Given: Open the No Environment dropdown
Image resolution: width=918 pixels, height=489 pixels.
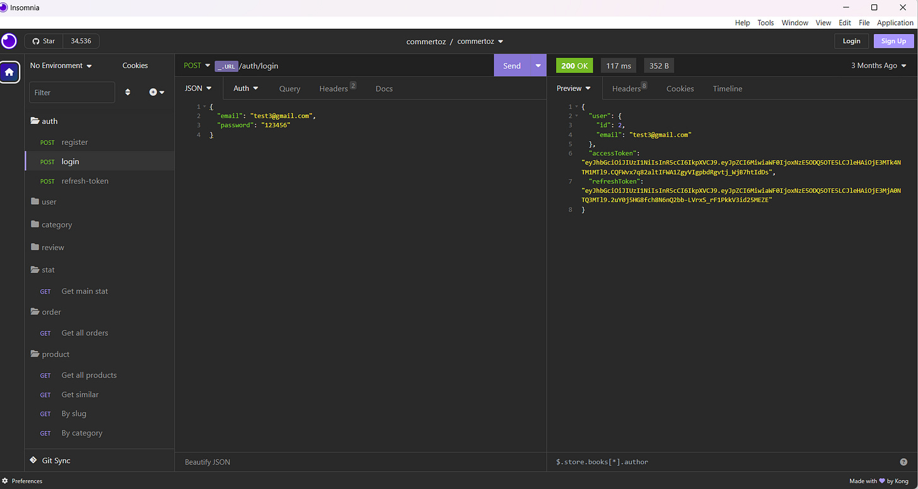Looking at the screenshot, I should [61, 66].
